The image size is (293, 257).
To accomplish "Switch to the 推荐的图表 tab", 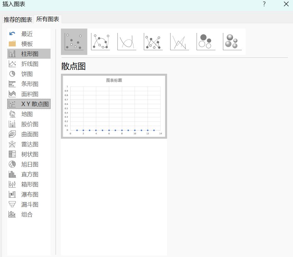I will [18, 19].
